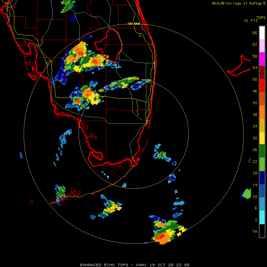Pick the magenta band in the tops legend
Image resolution: width=267 pixels, height=267 pixels.
(262, 59)
